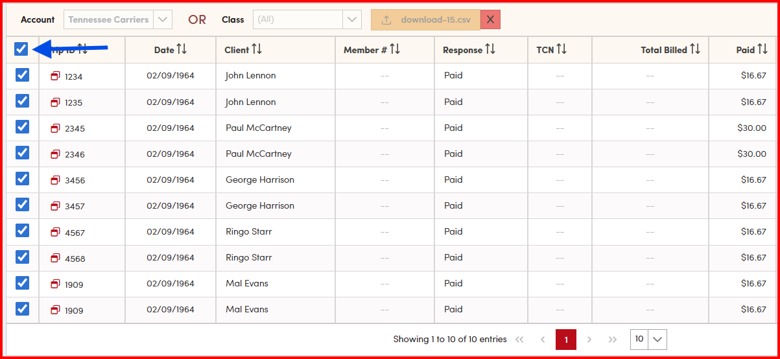Sort by Total Billed column arrows
This screenshot has width=780, height=359.
pyautogui.click(x=695, y=50)
